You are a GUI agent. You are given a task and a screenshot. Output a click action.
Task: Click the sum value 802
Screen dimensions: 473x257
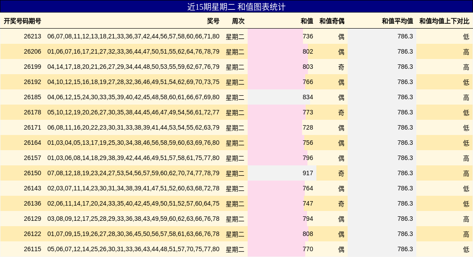tap(308, 52)
